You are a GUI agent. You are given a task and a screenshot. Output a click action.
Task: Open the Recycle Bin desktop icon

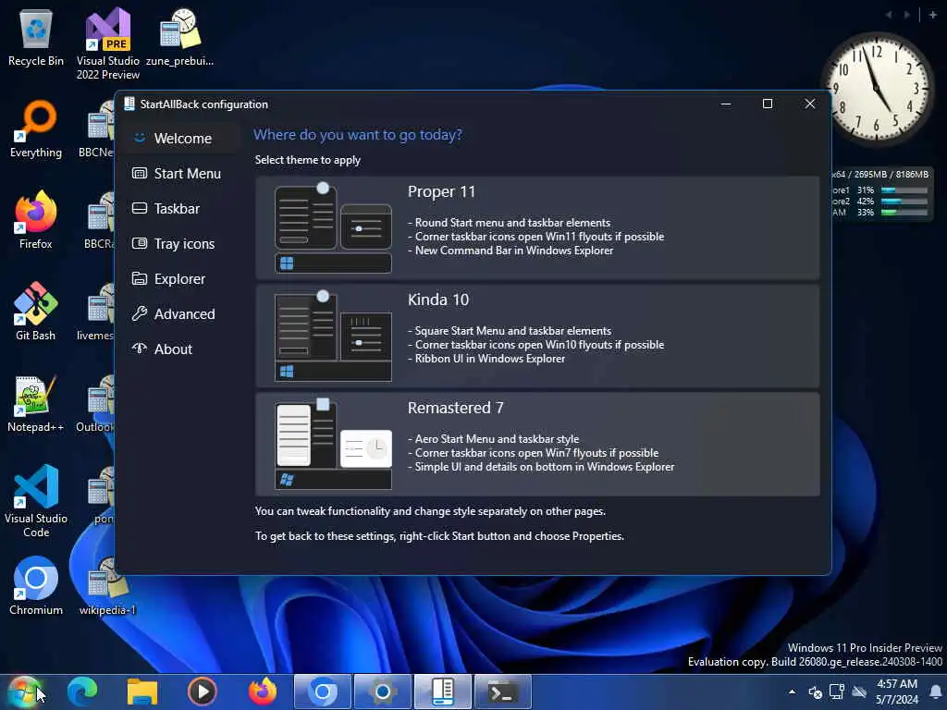pos(36,37)
